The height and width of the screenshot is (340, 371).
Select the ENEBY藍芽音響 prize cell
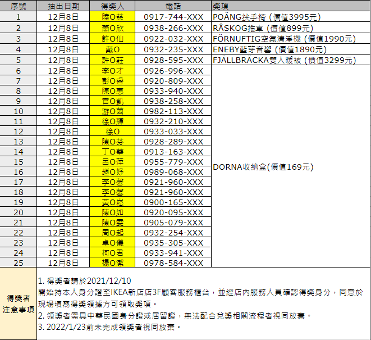(x=275, y=49)
